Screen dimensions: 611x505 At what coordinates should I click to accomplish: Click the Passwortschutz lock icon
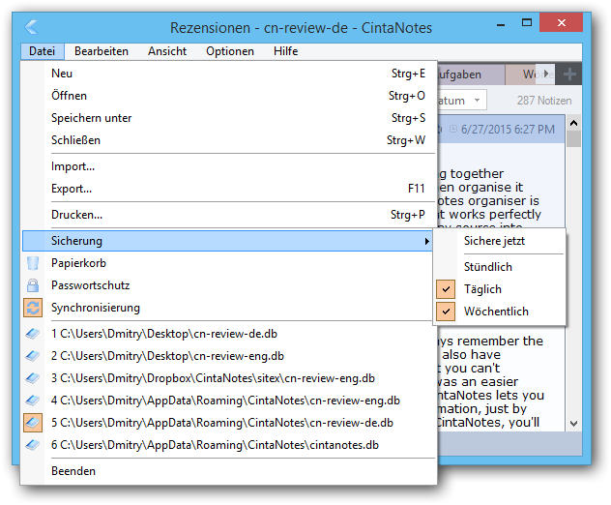point(33,285)
